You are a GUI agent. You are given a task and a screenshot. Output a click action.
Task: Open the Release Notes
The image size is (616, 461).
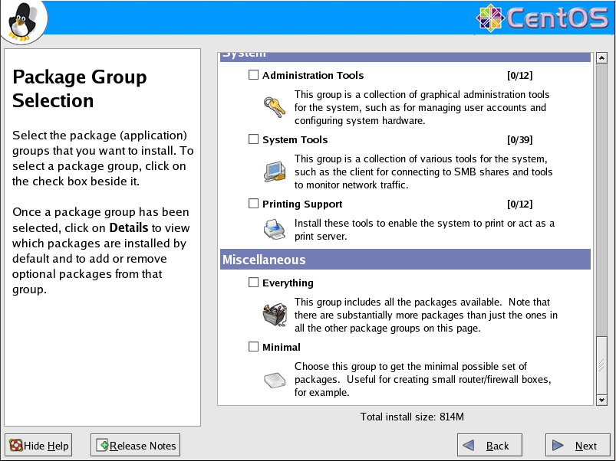[136, 446]
